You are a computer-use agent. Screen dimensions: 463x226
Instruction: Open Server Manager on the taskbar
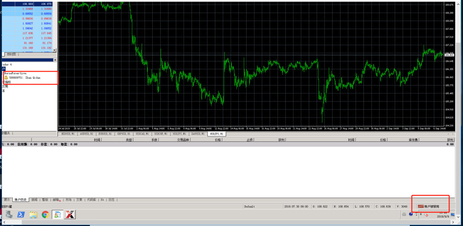click(x=9, y=215)
